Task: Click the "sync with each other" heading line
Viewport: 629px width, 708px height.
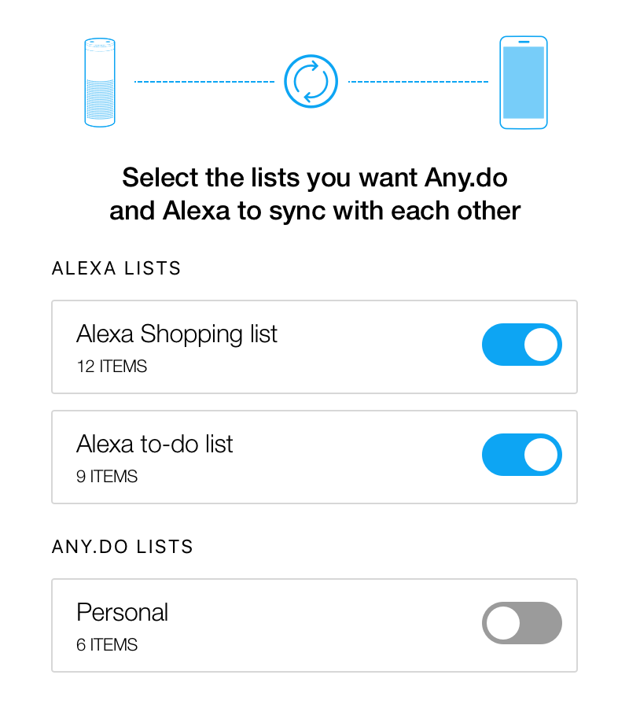Action: pyautogui.click(x=314, y=211)
